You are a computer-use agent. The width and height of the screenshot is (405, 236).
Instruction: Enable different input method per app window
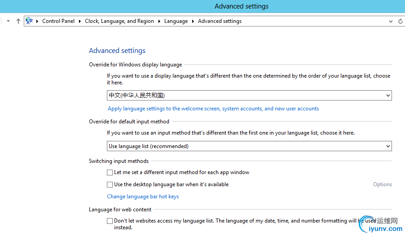coord(110,172)
